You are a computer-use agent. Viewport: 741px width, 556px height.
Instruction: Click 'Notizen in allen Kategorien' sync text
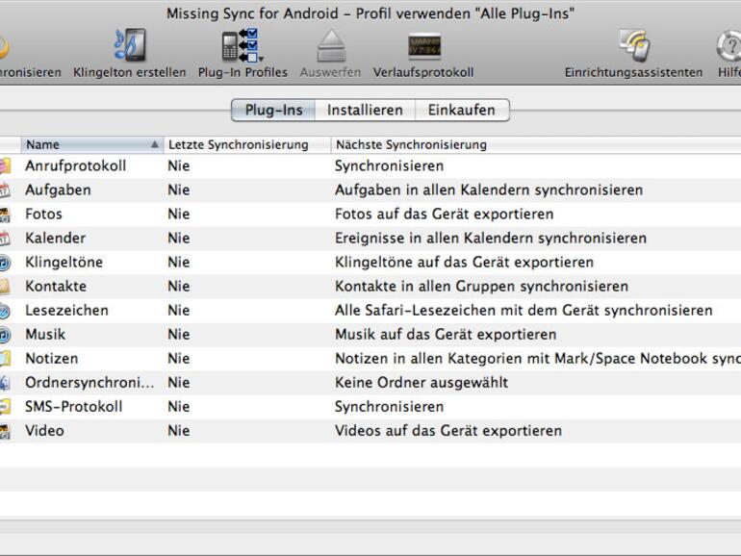[x=538, y=359]
